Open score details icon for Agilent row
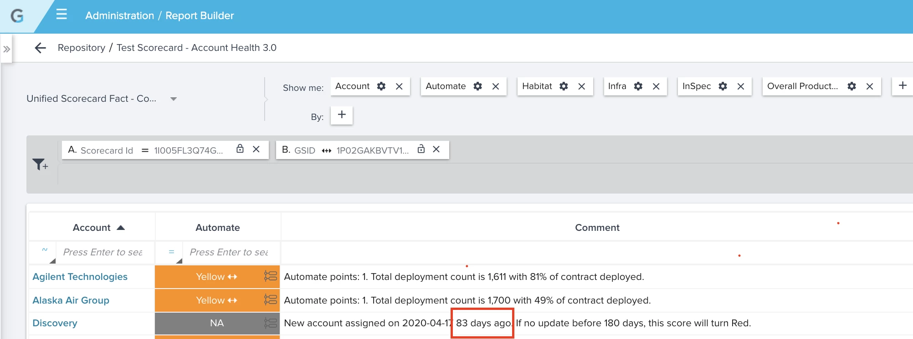 271,276
